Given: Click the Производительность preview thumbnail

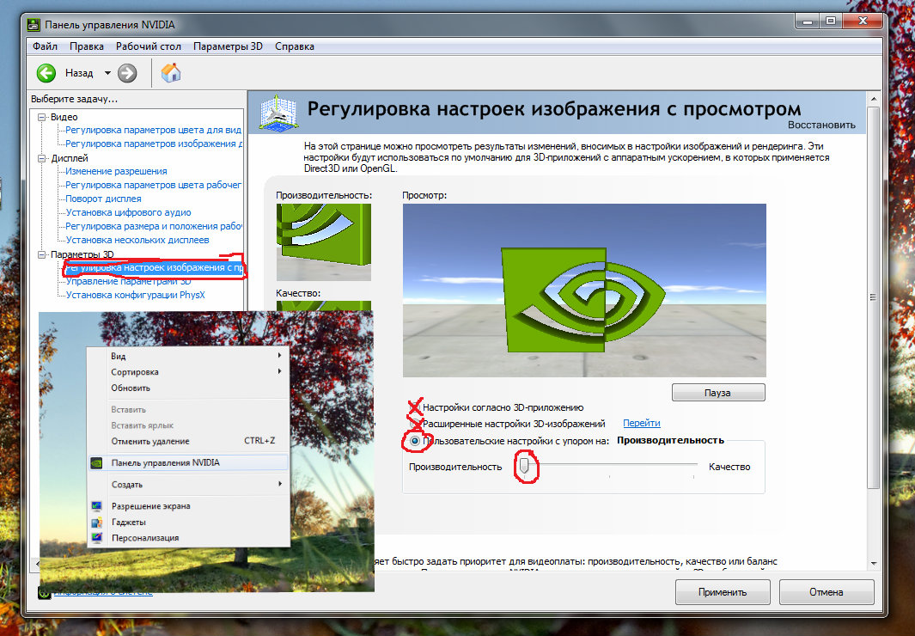Looking at the screenshot, I should pos(324,242).
